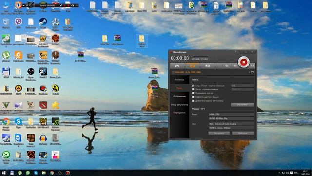Viewport: 312px width, 176px height.
Task: Click Skype icon on the taskbar
Action: (x=36, y=173)
